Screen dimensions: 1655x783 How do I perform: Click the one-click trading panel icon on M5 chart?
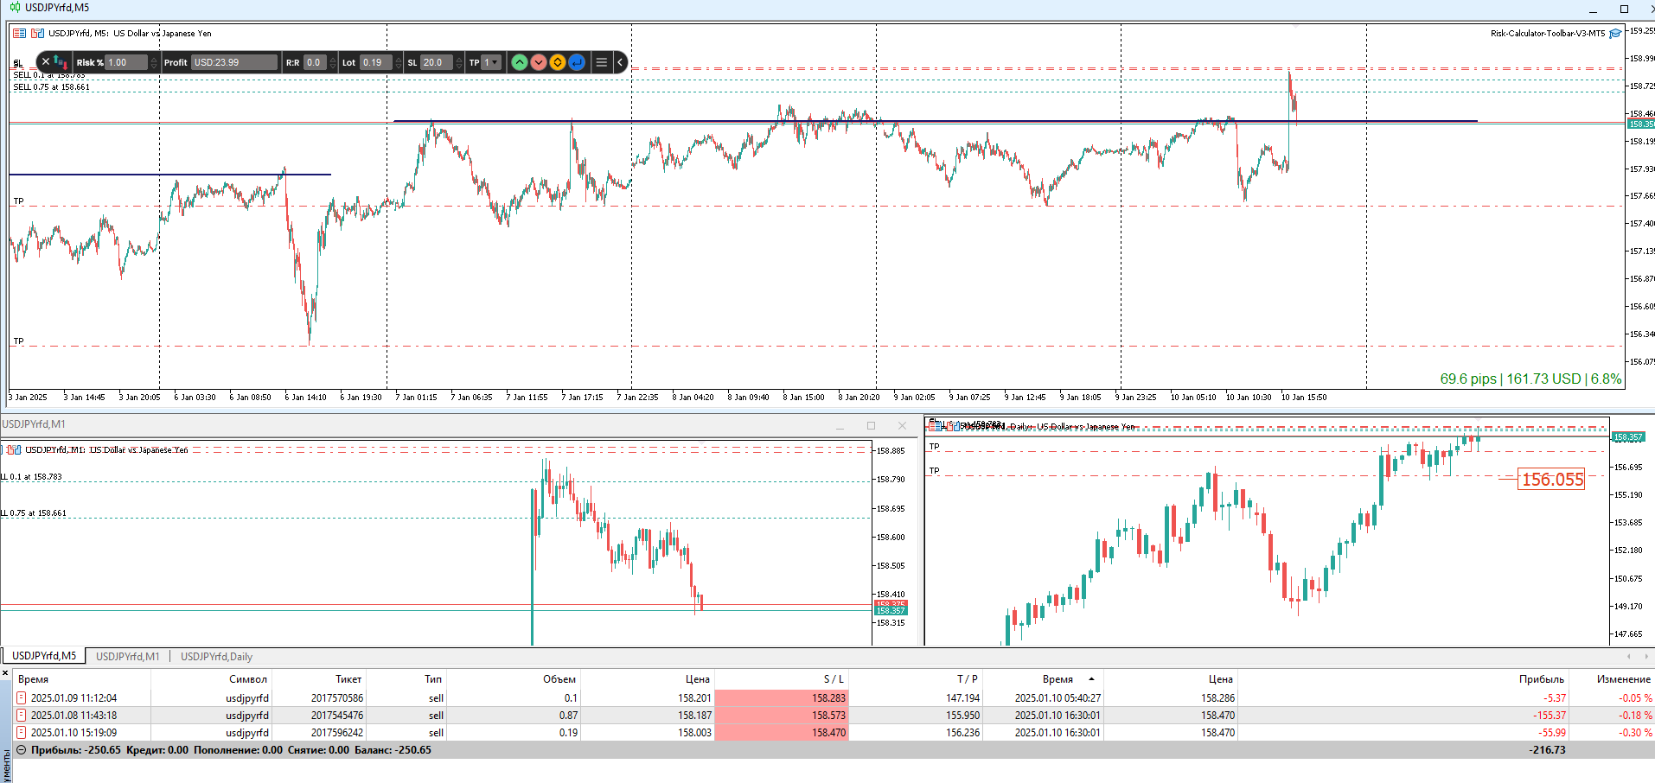click(x=19, y=34)
